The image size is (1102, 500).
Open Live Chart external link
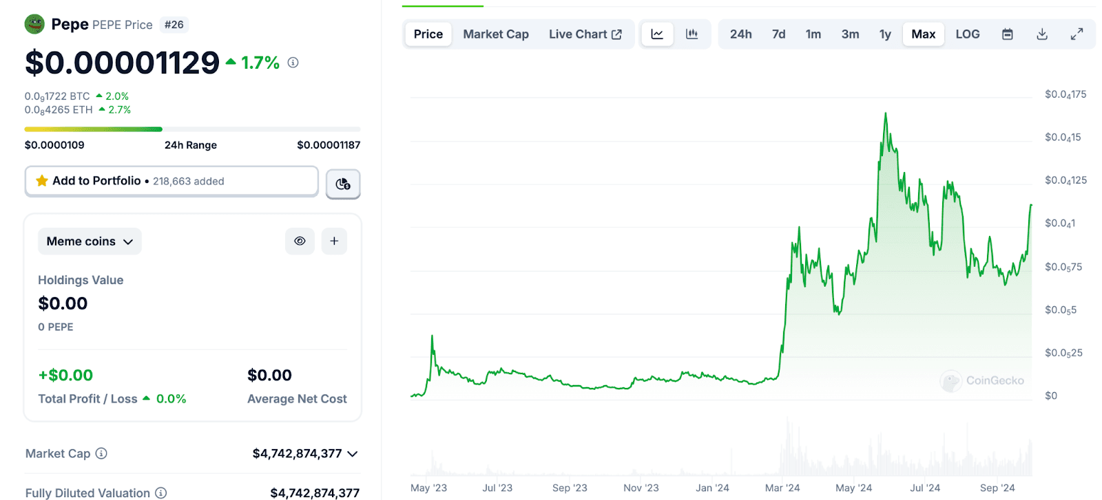[585, 34]
